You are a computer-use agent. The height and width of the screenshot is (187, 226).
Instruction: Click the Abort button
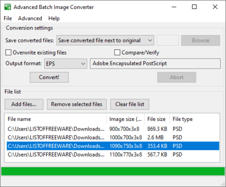177,77
